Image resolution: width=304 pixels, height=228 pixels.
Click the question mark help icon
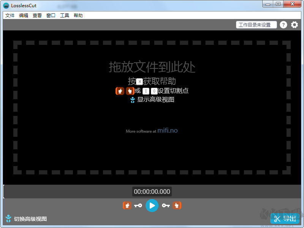pyautogui.click(x=283, y=24)
